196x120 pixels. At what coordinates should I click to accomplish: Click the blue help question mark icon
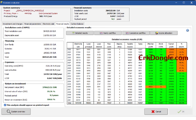point(188,30)
